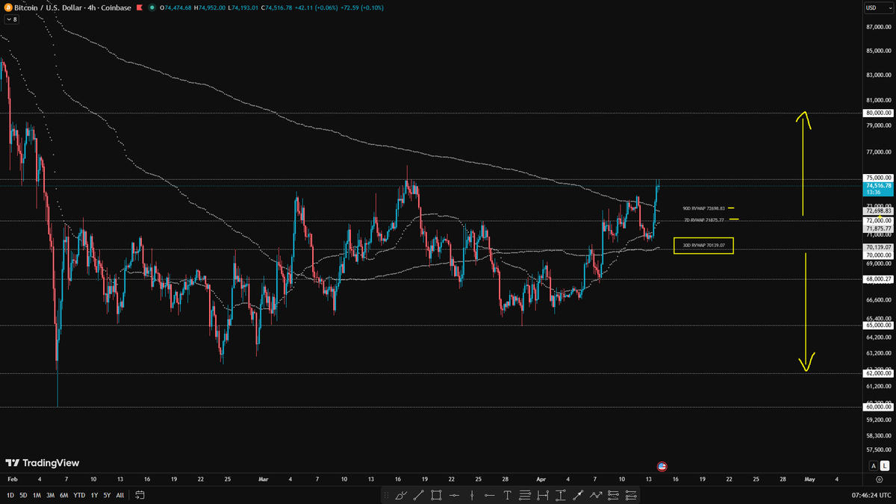Toggle auto scale with the A button
The width and height of the screenshot is (896, 504).
[x=873, y=466]
